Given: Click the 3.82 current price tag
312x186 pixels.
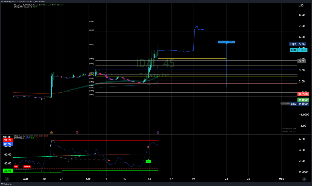Looking at the screenshot, I should 302,61.
